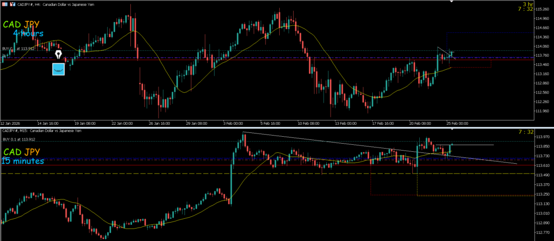This screenshot has width=554, height=241.
Task: Click the 115.260 level on H4 price scale
Action: pos(541,9)
